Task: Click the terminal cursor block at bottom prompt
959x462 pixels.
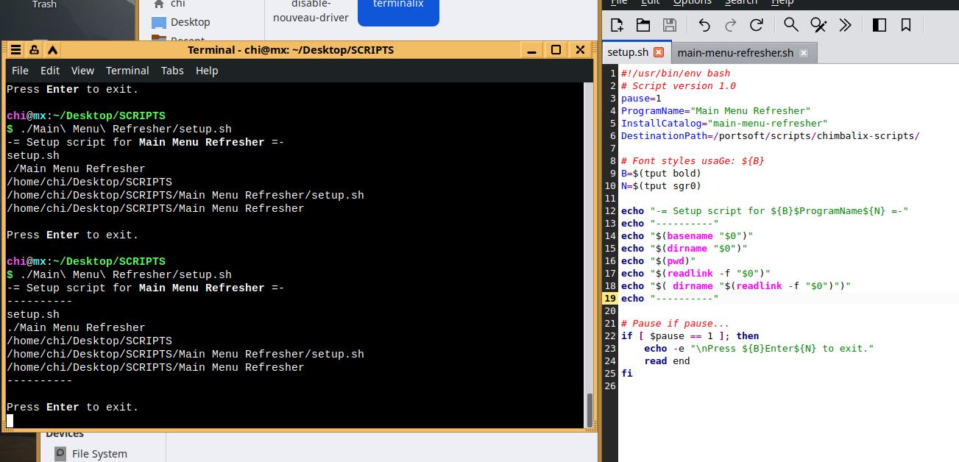Action: [10, 421]
